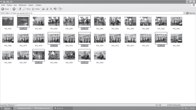This screenshot has height=110, width=196.
Task: Click the Forward navigation arrow icon
Action: [14, 9]
